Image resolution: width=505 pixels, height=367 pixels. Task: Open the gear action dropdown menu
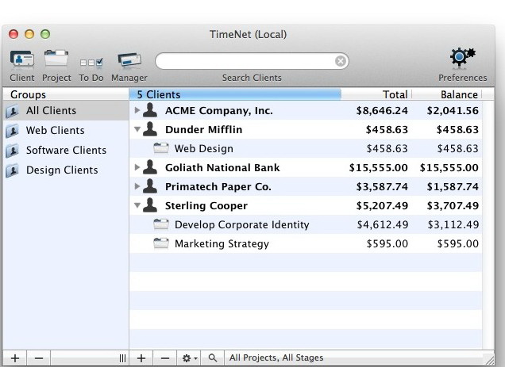tap(189, 358)
